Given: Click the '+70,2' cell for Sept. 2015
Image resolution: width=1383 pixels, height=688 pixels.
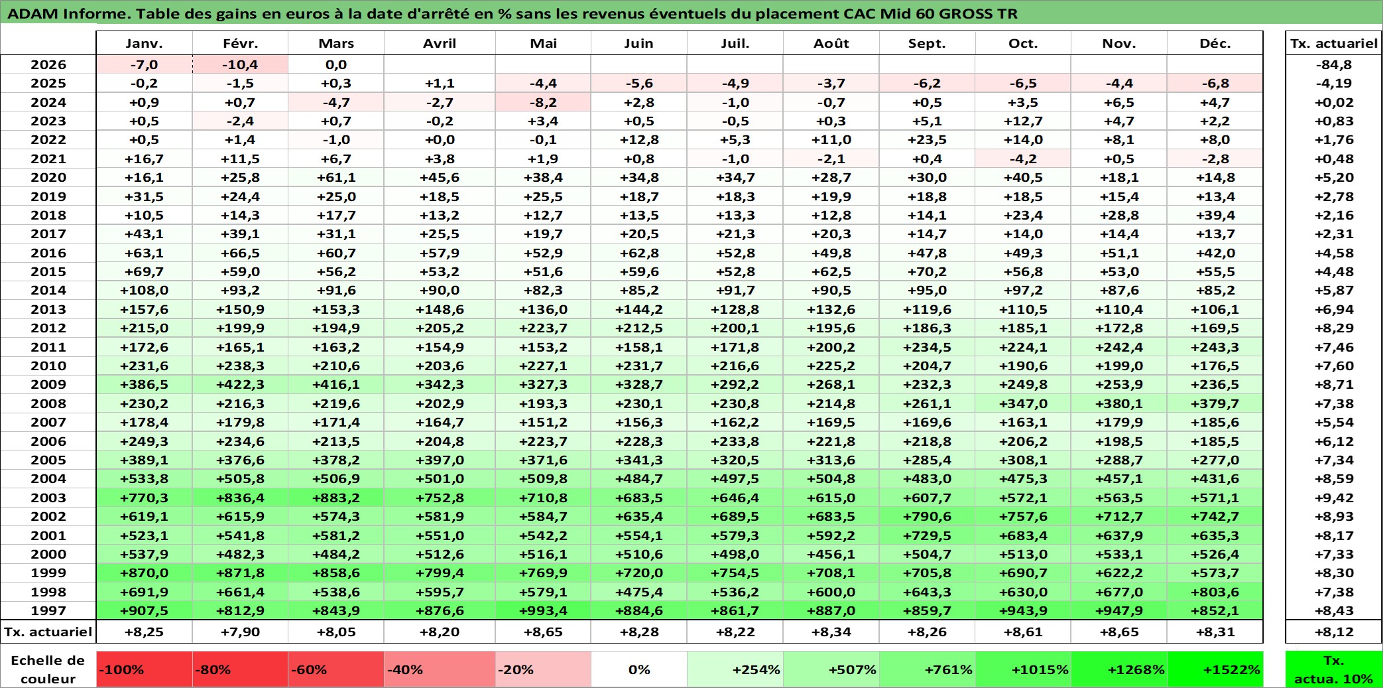Looking at the screenshot, I should [927, 271].
